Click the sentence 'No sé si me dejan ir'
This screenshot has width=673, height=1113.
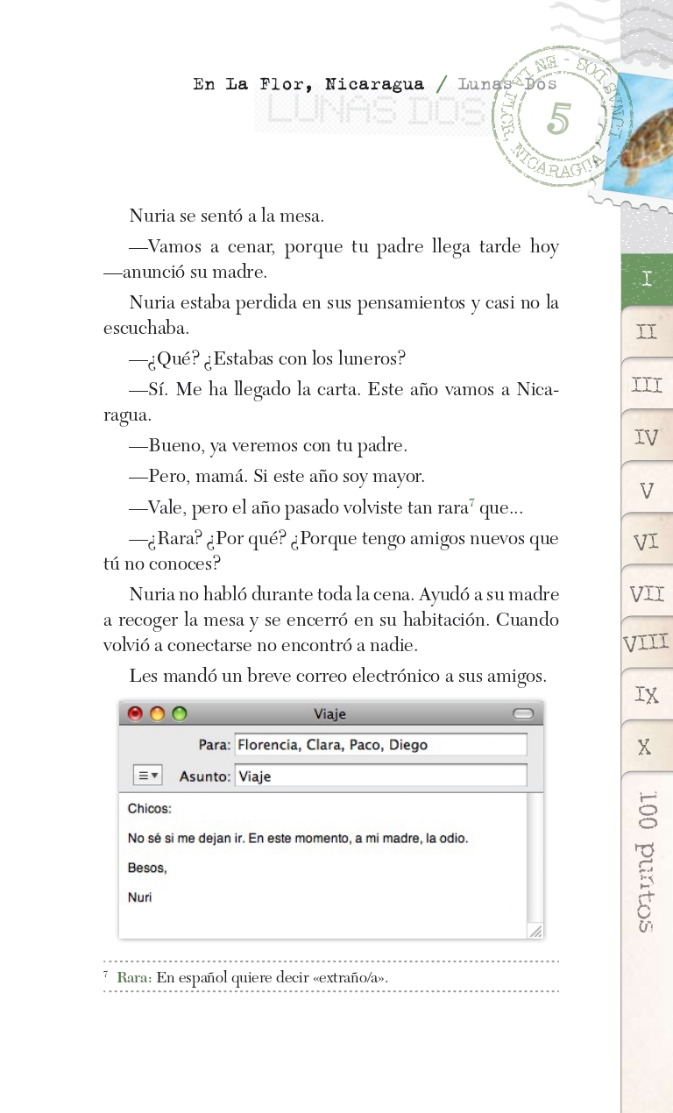[x=186, y=839]
